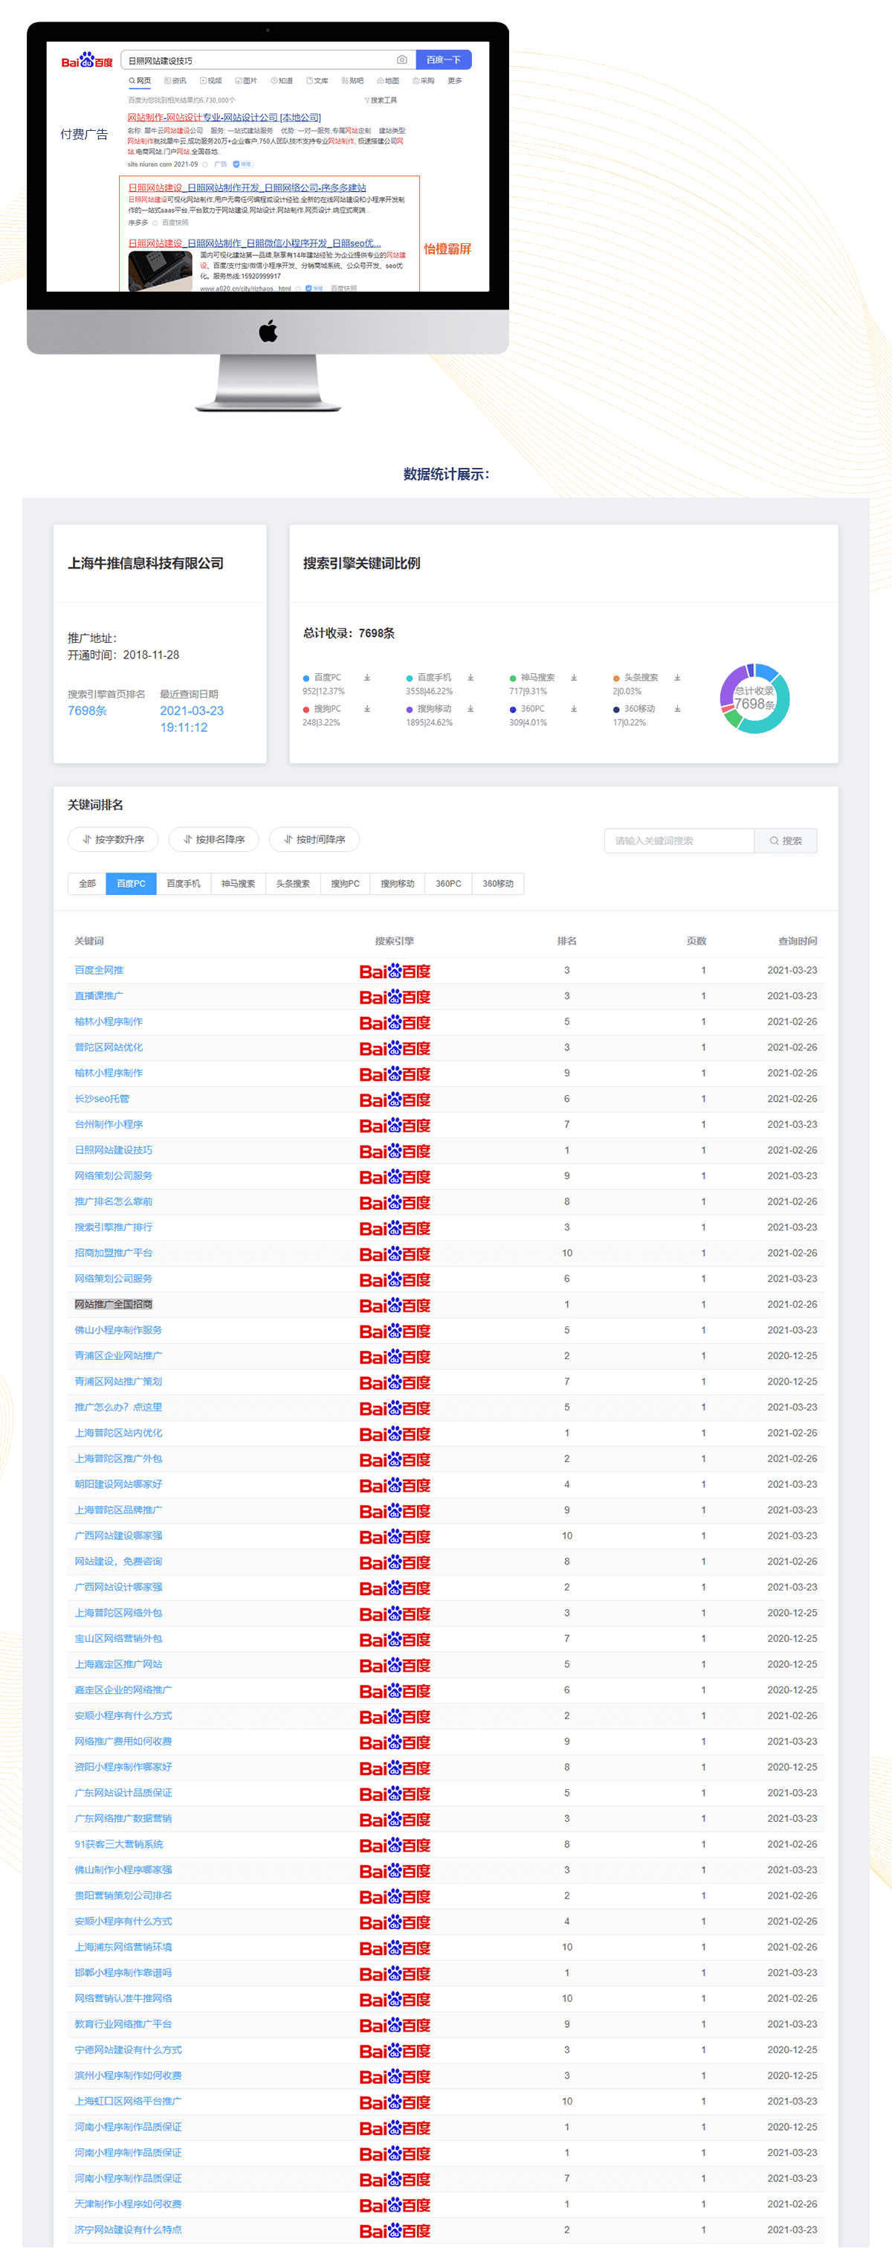Select the 资讯 tab in the Baidu screenshot
This screenshot has width=892, height=2263.
coord(175,81)
